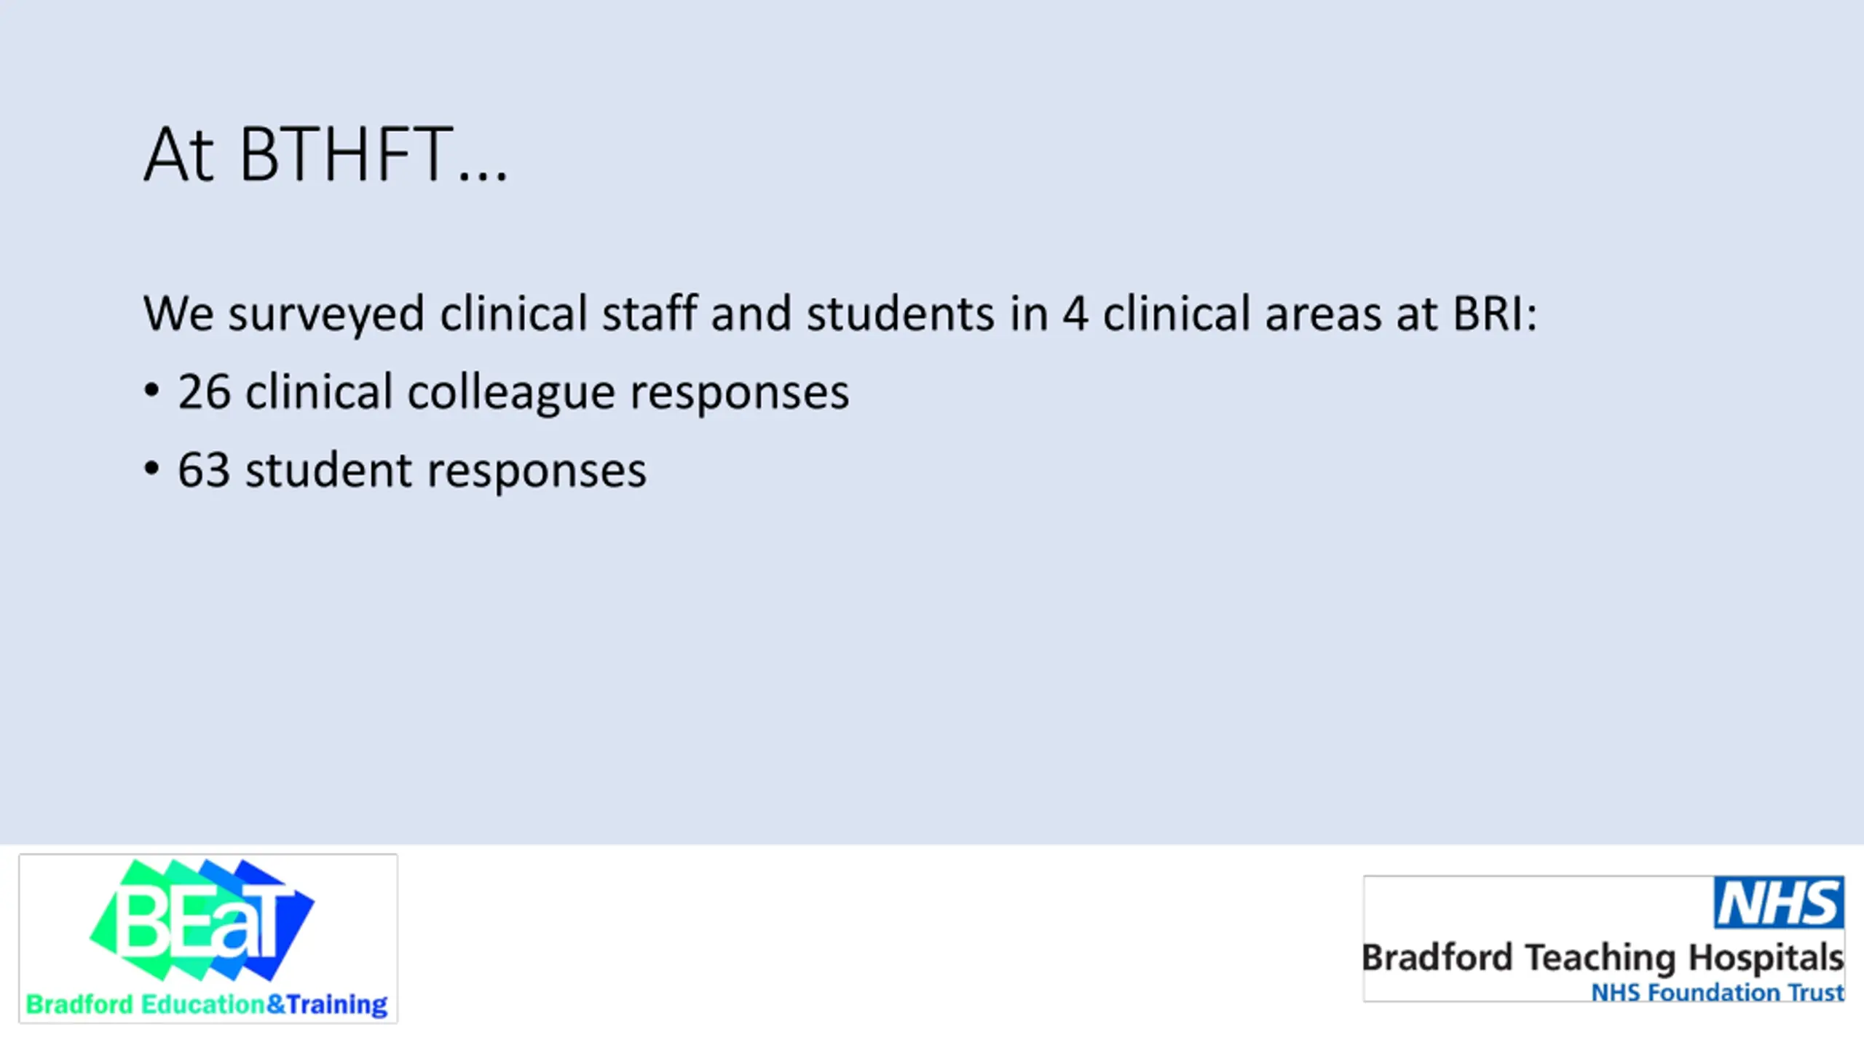
Task: Click the word "BRI:" in the sentence
Action: [x=1495, y=314]
